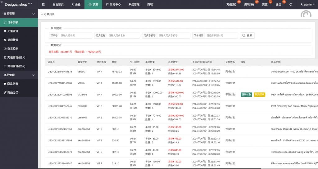Open 交易控制 with the gauge icon

pyautogui.click(x=13, y=49)
